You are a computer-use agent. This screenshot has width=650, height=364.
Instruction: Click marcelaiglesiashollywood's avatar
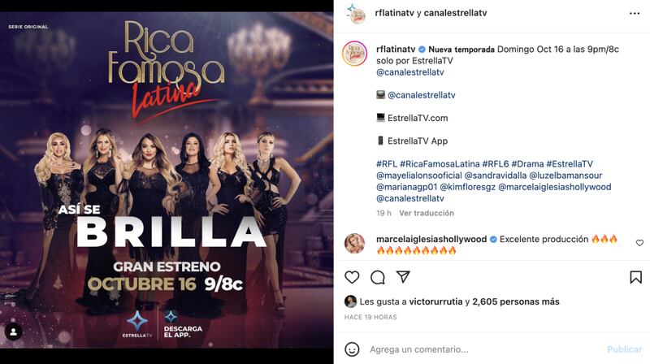(355, 244)
